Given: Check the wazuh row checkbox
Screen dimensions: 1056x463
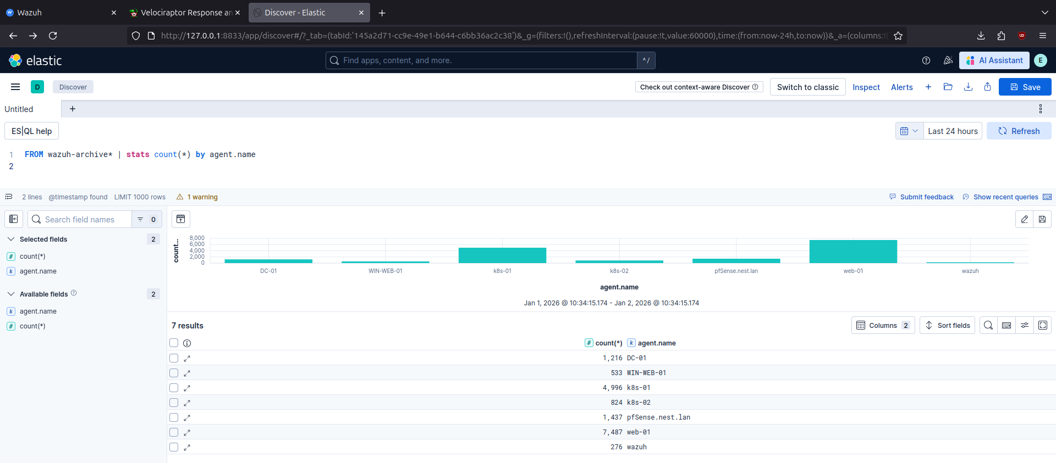Looking at the screenshot, I should (174, 447).
